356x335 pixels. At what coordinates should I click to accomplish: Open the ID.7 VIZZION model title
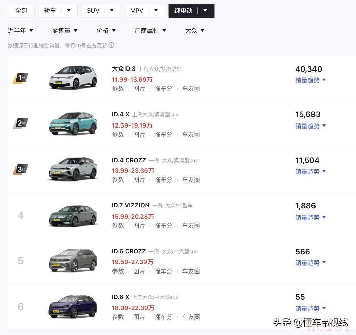[x=131, y=205]
